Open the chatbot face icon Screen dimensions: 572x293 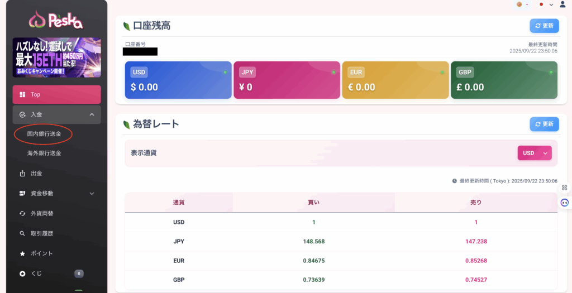(565, 203)
